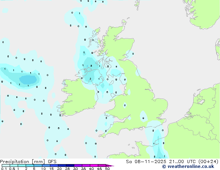
Task: Click the "45" legend label
Action: (x=99, y=169)
